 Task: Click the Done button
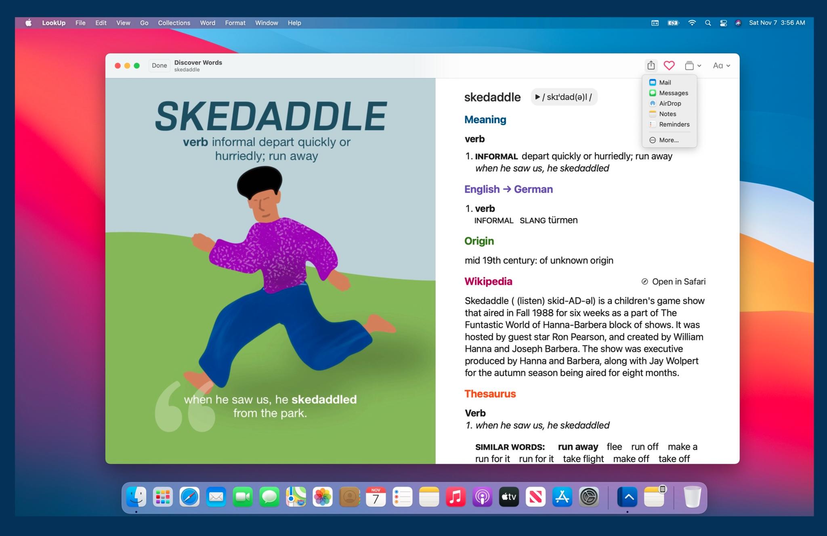click(x=159, y=65)
